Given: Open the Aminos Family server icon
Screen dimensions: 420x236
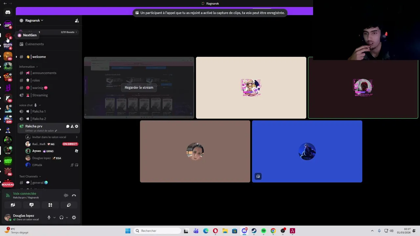Looking at the screenshot, I should [8, 161].
